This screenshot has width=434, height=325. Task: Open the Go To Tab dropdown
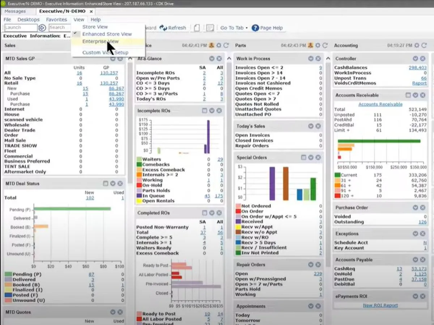(x=234, y=28)
